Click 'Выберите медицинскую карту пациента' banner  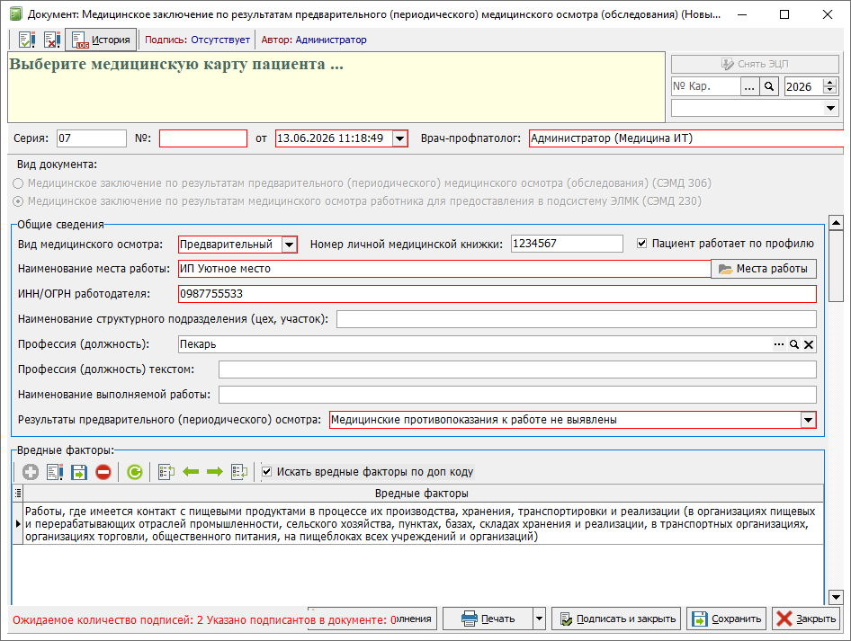[x=336, y=87]
